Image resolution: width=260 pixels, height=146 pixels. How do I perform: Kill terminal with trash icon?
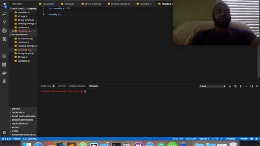pos(240,86)
